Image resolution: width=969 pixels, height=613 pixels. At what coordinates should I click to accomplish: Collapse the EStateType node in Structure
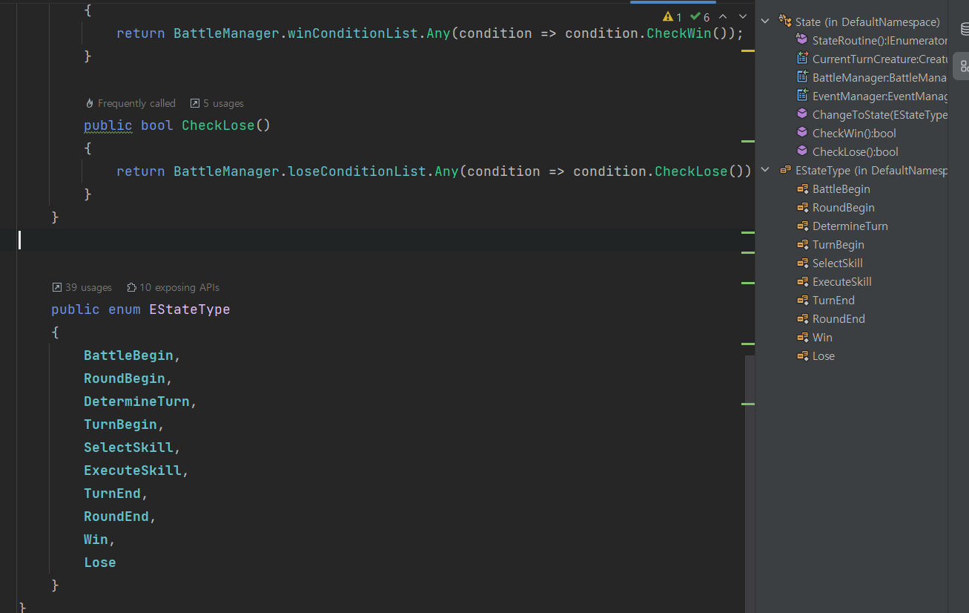(x=766, y=170)
